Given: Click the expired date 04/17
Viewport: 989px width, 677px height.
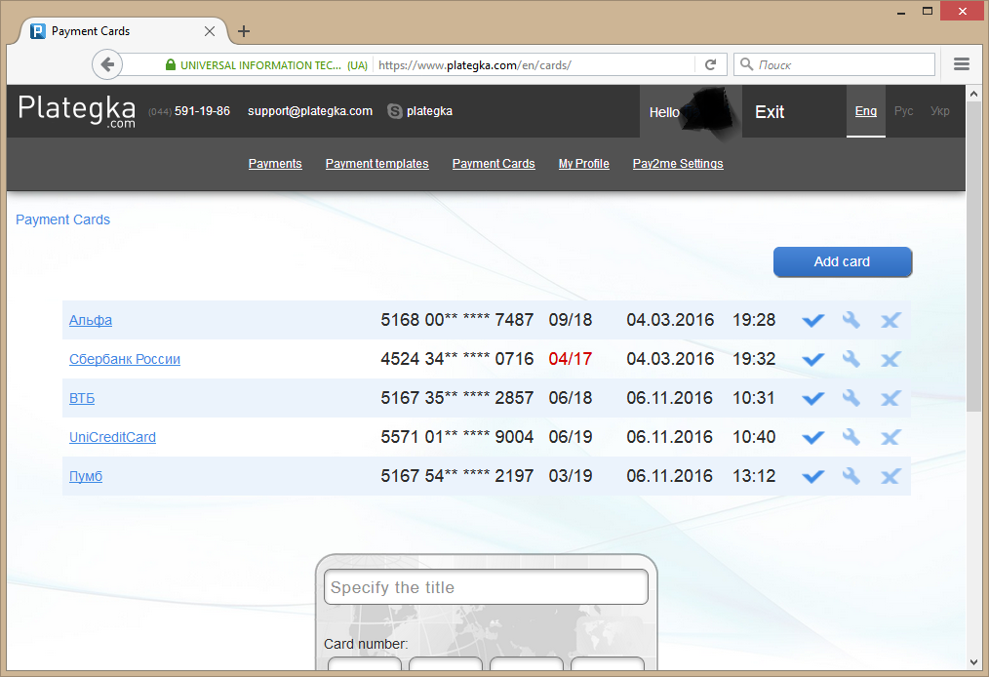Looking at the screenshot, I should [571, 359].
